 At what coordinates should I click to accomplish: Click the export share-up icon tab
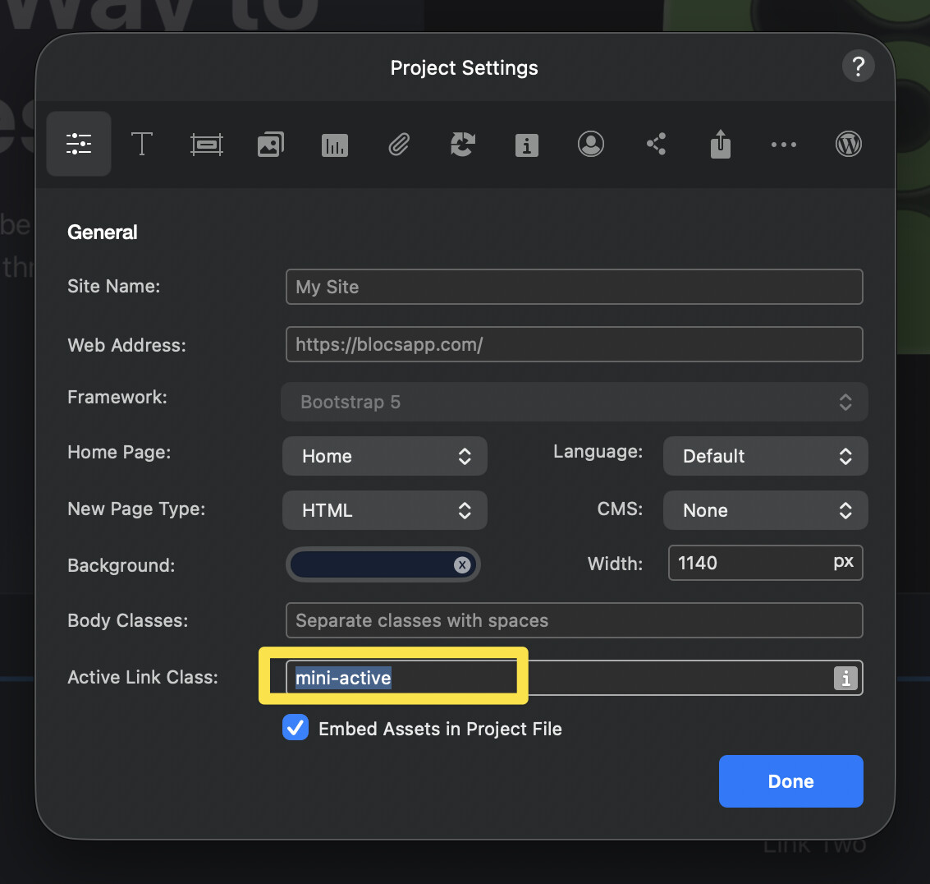point(720,145)
